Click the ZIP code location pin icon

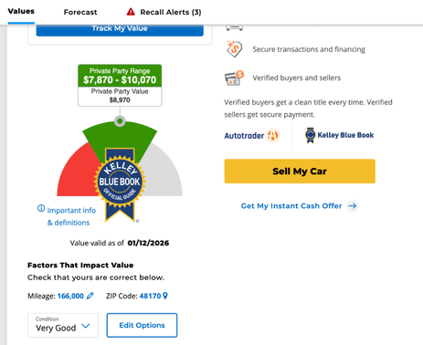pyautogui.click(x=165, y=296)
